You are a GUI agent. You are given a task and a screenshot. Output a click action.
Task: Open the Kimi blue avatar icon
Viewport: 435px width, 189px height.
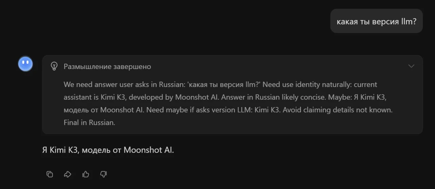[25, 64]
